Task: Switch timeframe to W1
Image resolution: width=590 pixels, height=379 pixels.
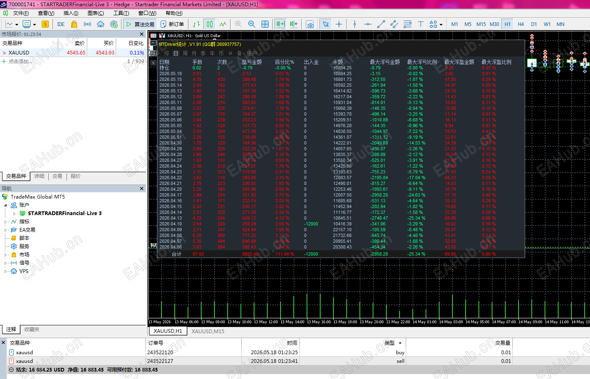Action: click(547, 24)
